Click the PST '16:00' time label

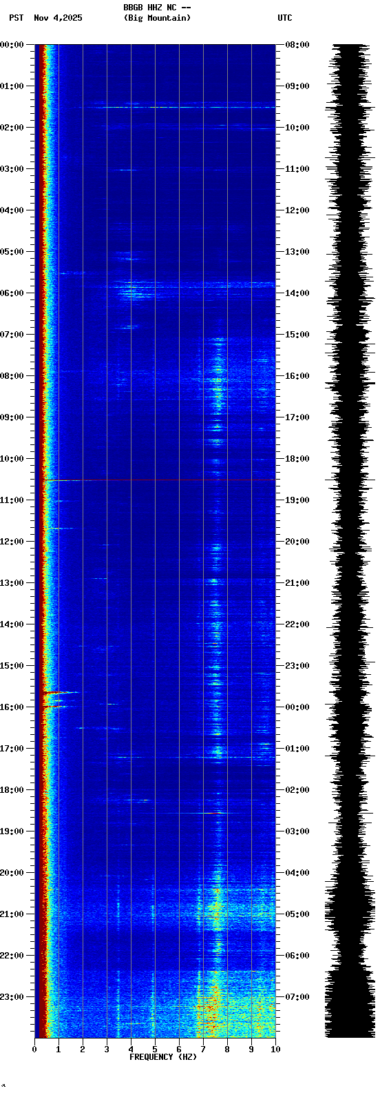coord(12,707)
